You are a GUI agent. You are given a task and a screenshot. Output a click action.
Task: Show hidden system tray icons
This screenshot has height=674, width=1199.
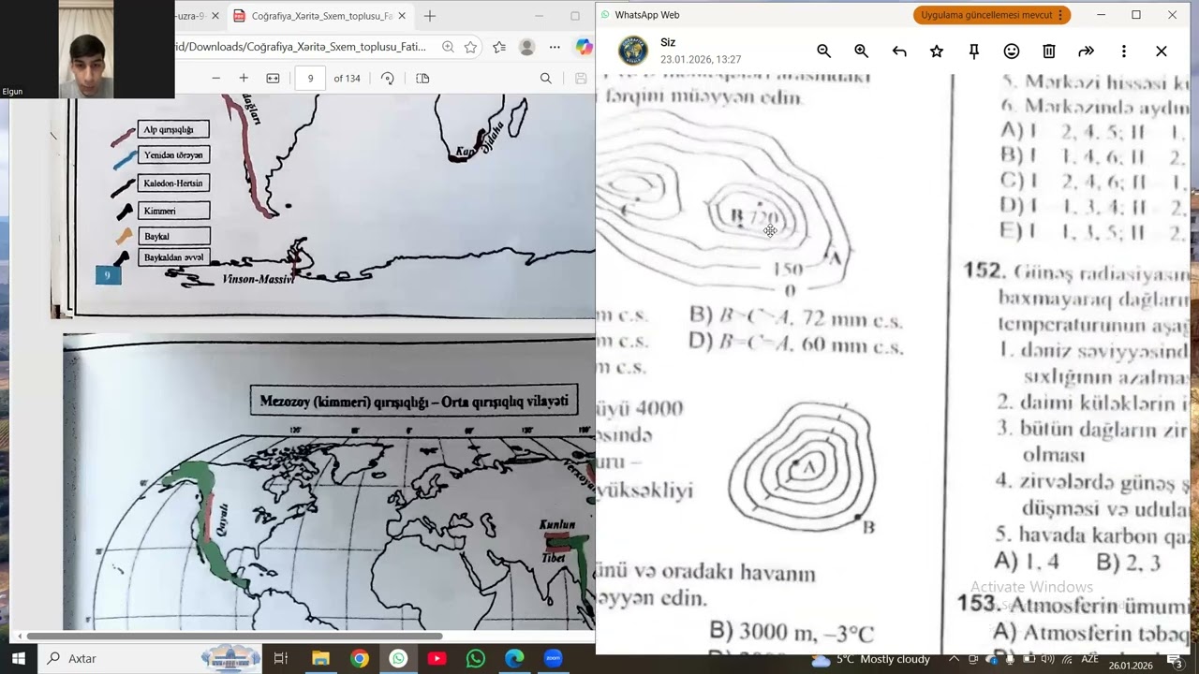(954, 659)
